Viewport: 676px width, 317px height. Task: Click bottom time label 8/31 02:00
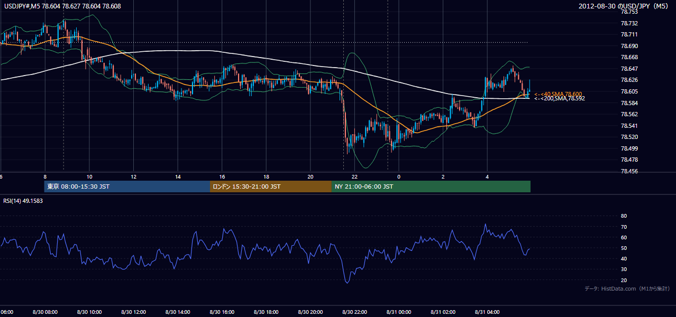tap(443, 312)
